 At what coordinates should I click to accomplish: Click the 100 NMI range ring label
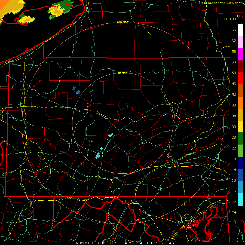click(122, 22)
